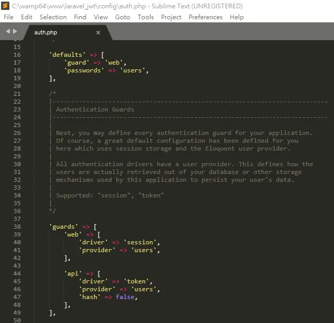Click line number 44 in gutter
The width and height of the screenshot is (334, 323).
click(x=17, y=274)
